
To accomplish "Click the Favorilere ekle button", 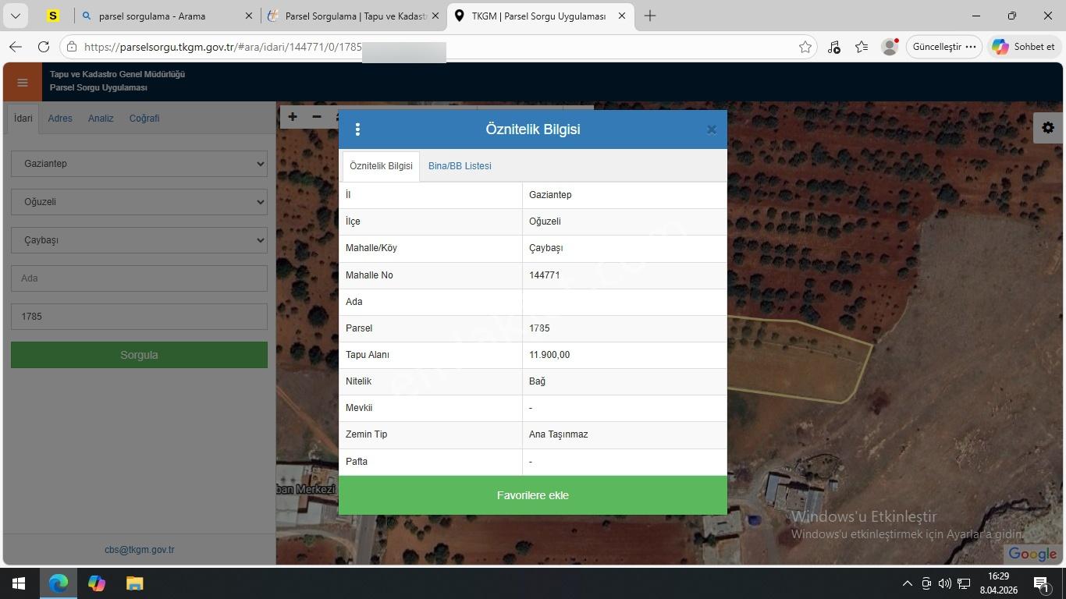I will (x=533, y=495).
